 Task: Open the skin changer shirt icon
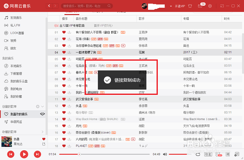[x=190, y=6]
